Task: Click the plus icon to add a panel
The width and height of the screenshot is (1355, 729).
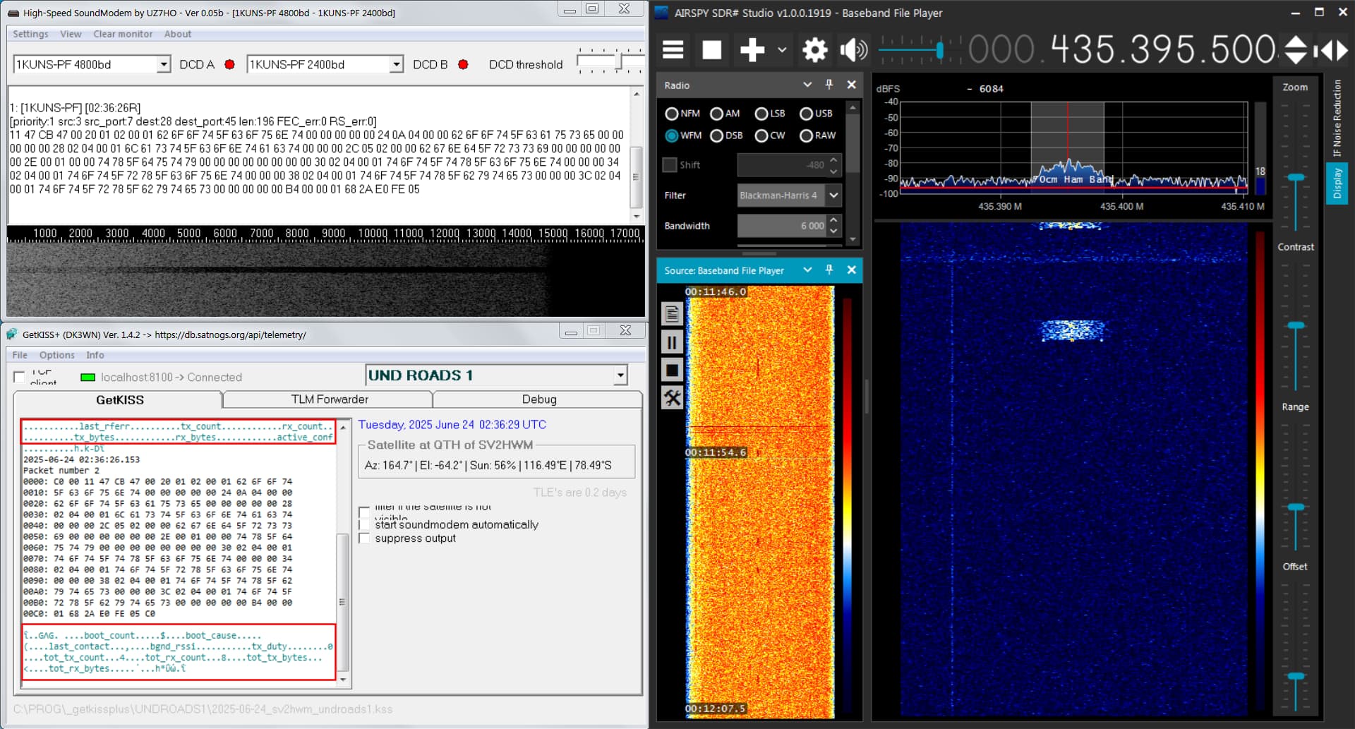Action: 752,50
